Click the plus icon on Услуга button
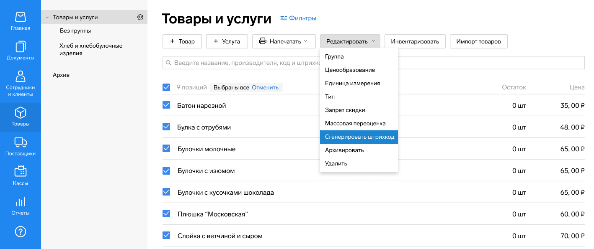The image size is (594, 249). coord(216,41)
